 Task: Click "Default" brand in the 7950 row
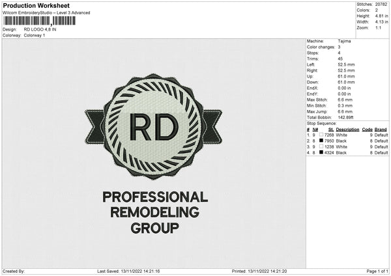tap(381, 141)
